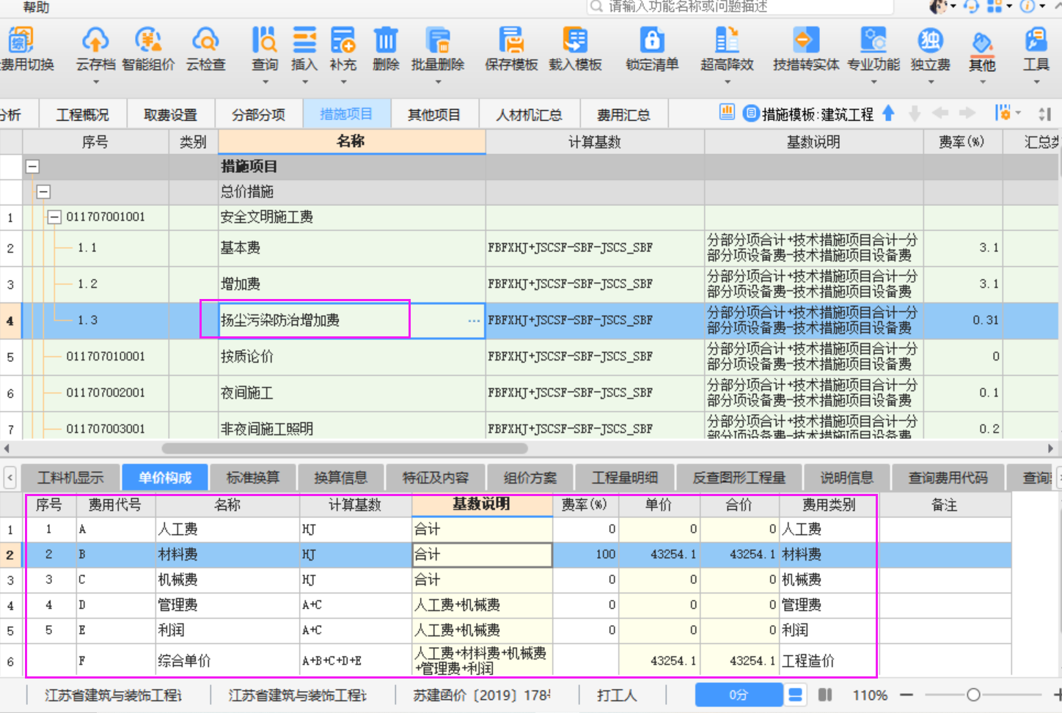Viewport: 1062px width, 713px height.
Task: Switch to vertical split layout icon
Action: click(825, 695)
